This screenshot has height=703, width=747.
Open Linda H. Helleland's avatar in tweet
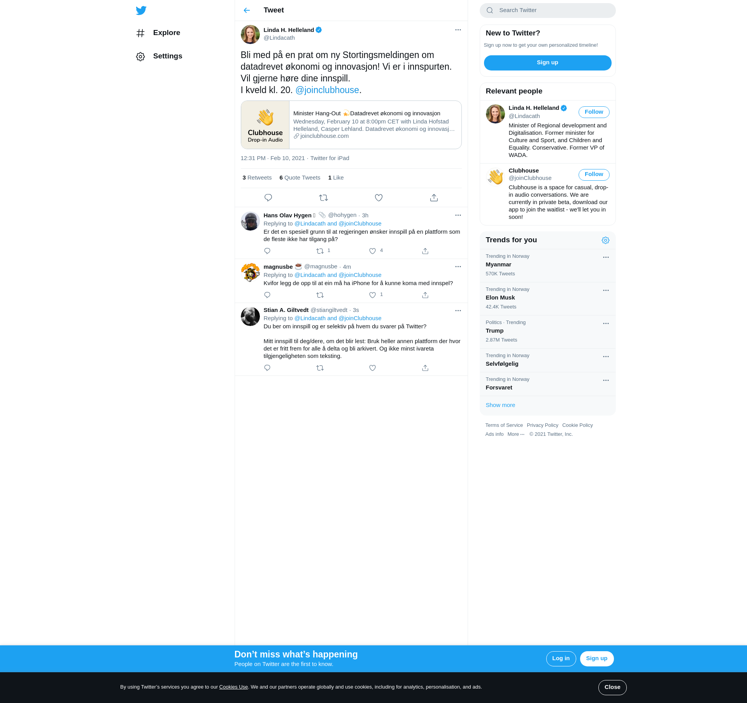coord(250,34)
